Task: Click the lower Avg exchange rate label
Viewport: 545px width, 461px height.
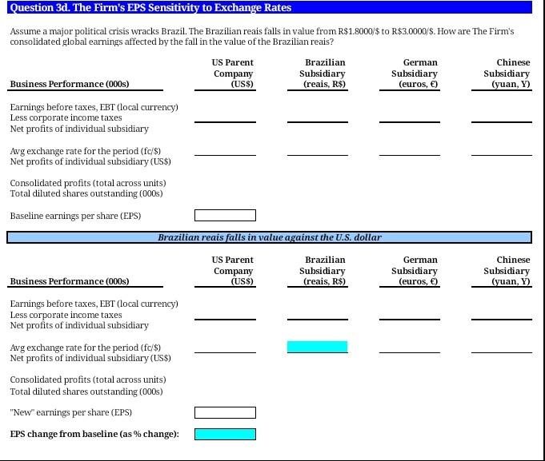Action: 85,348
